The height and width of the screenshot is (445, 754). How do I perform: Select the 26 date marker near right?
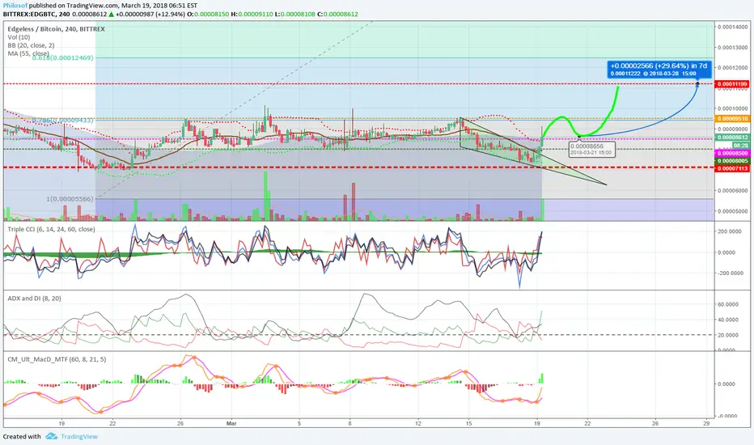point(655,423)
